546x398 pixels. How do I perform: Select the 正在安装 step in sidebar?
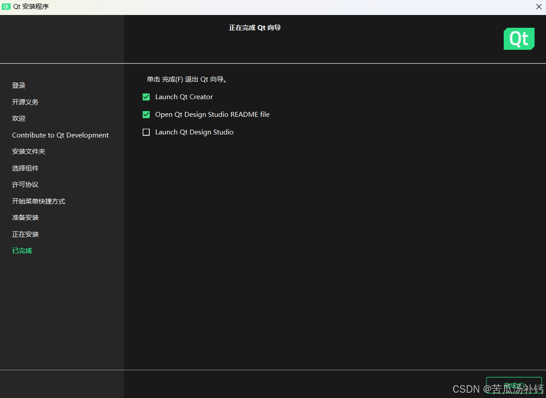tap(26, 234)
